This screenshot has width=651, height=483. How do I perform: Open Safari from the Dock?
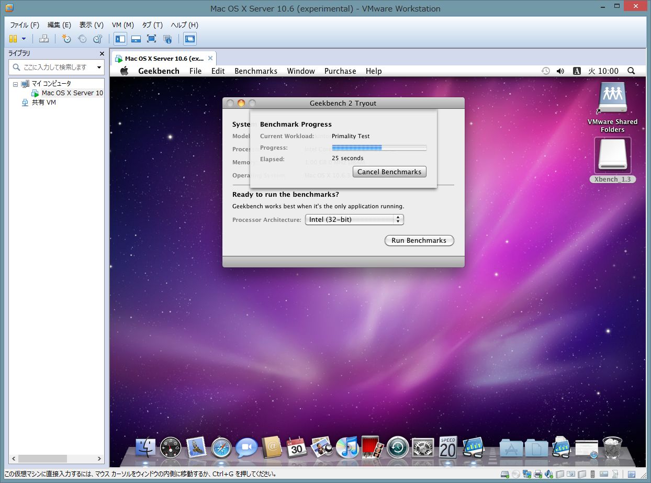pos(221,448)
